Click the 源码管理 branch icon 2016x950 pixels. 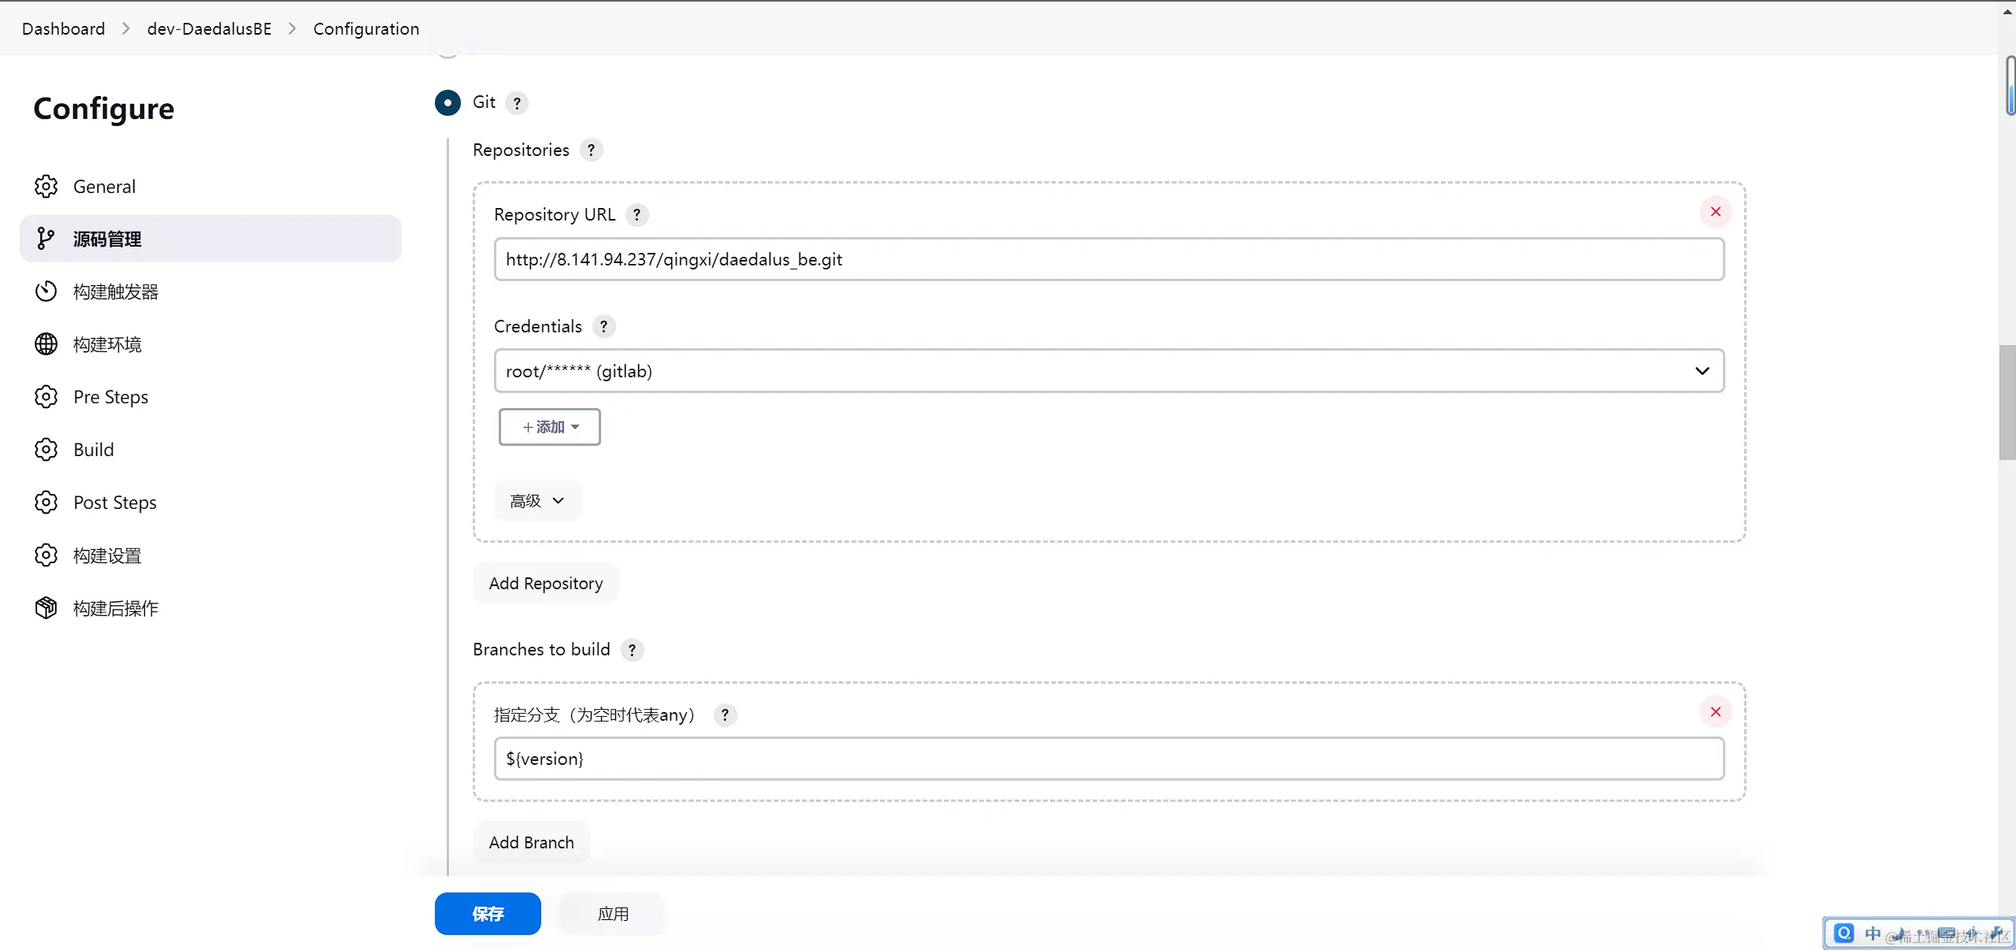point(46,239)
